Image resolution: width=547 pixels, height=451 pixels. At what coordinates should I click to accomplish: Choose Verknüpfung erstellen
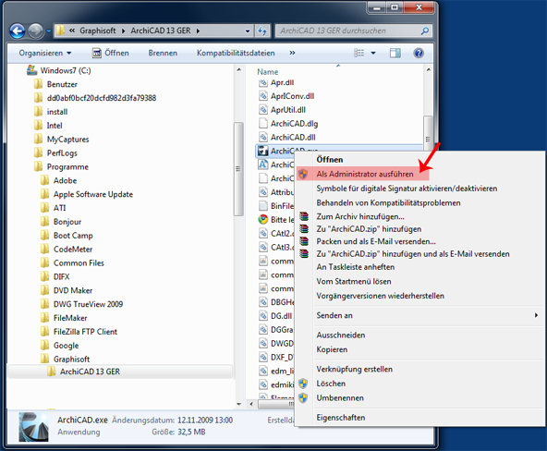(354, 369)
